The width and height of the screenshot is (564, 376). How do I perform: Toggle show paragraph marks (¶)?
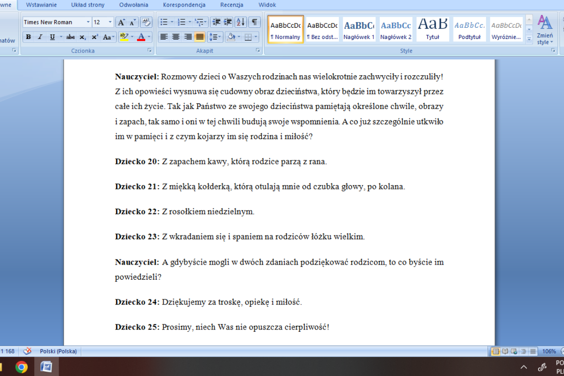pos(254,22)
